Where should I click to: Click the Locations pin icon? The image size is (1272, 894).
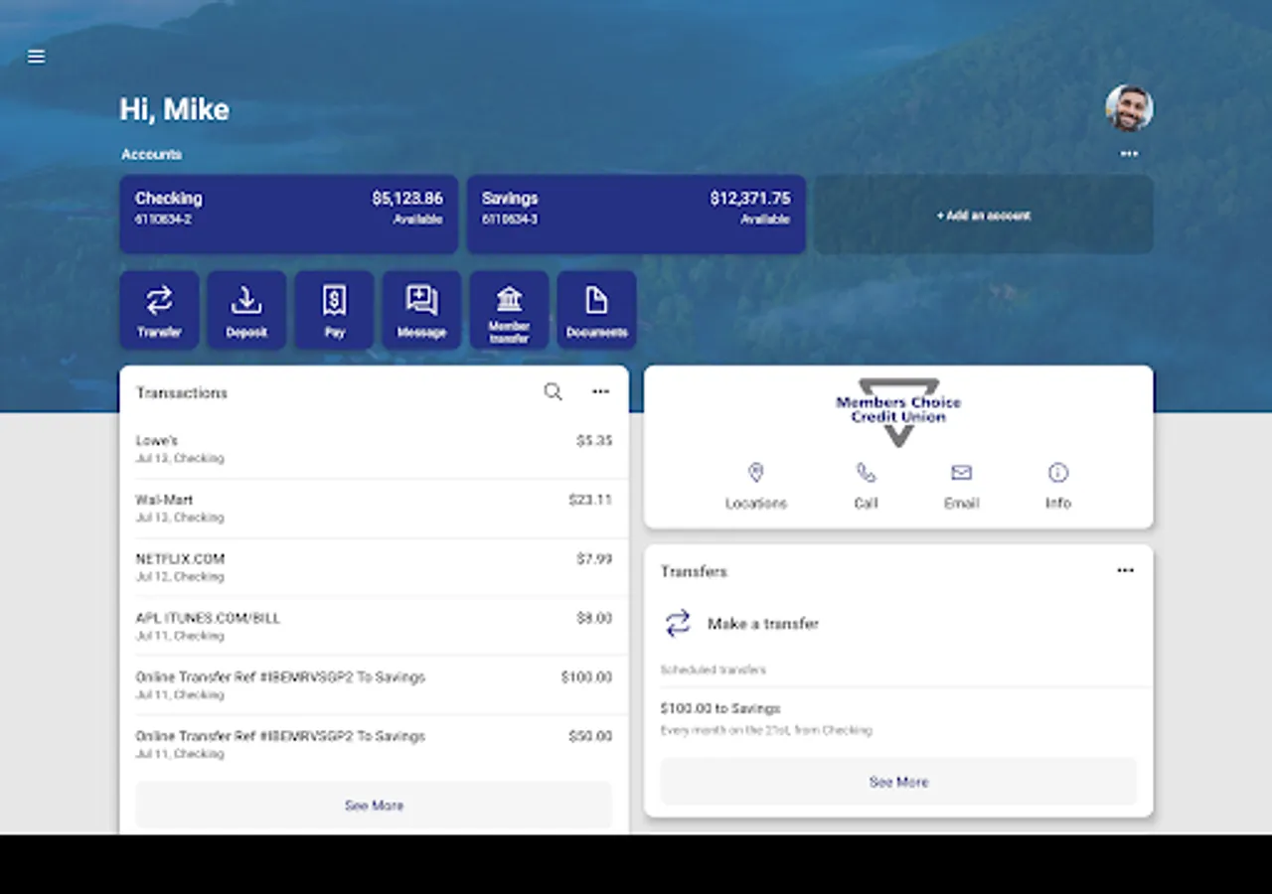point(756,472)
